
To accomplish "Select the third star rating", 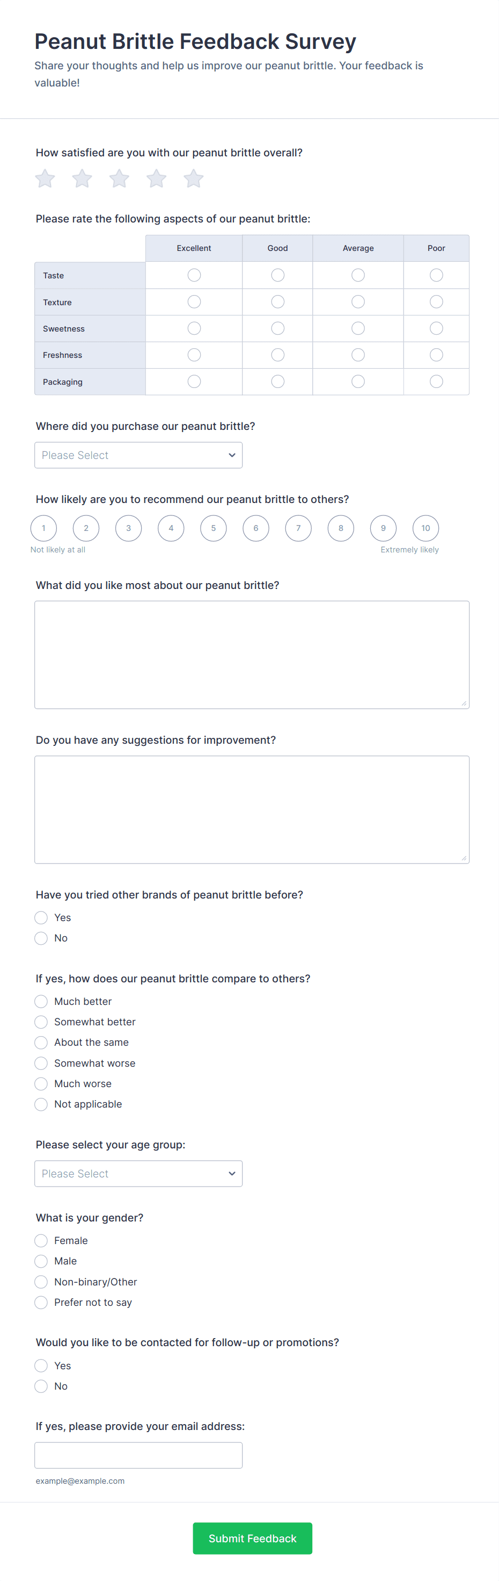I will (x=119, y=178).
